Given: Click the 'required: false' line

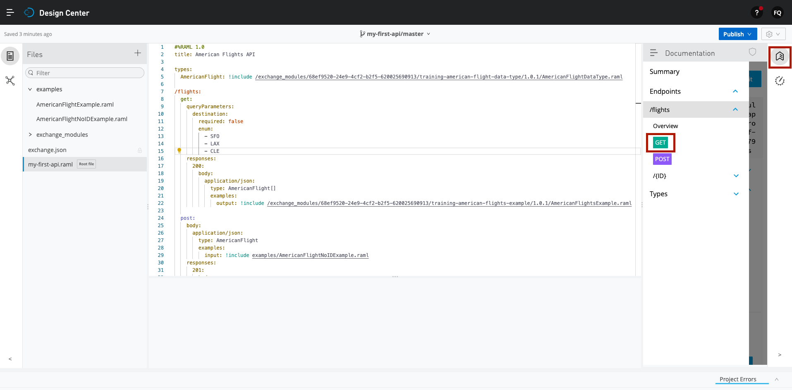Looking at the screenshot, I should click(x=221, y=121).
